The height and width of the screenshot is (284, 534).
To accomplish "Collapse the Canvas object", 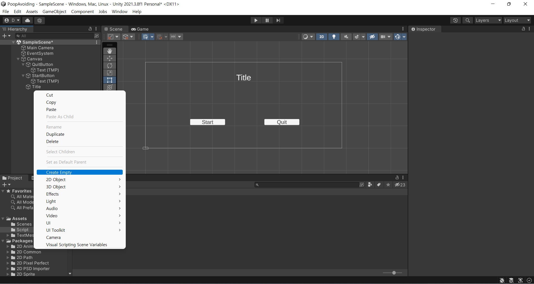I will pyautogui.click(x=18, y=59).
